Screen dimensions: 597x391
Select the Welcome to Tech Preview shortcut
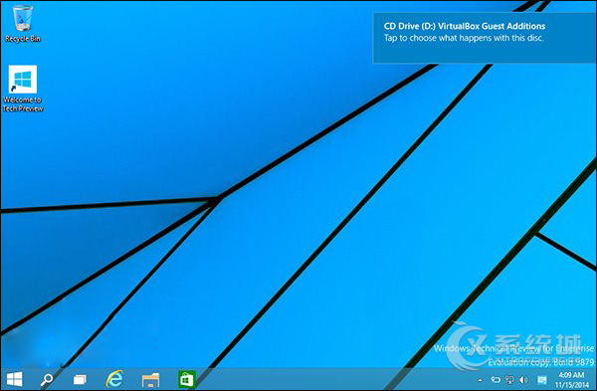pos(23,89)
